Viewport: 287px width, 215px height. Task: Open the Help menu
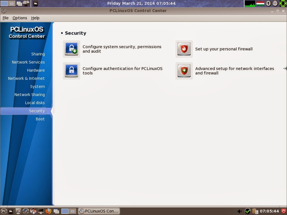[35, 18]
